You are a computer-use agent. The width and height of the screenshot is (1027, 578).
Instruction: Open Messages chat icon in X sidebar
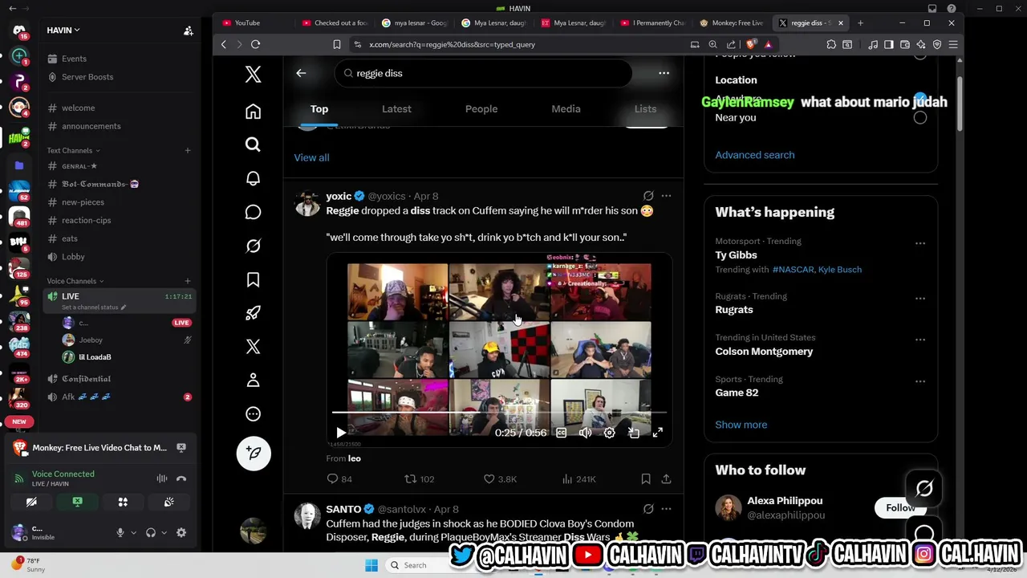[x=253, y=212]
